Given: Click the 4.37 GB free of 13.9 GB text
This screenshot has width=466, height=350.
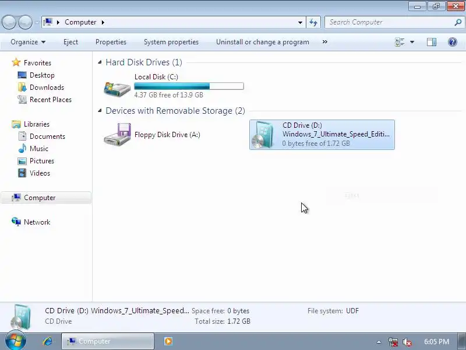Looking at the screenshot, I should coord(169,95).
